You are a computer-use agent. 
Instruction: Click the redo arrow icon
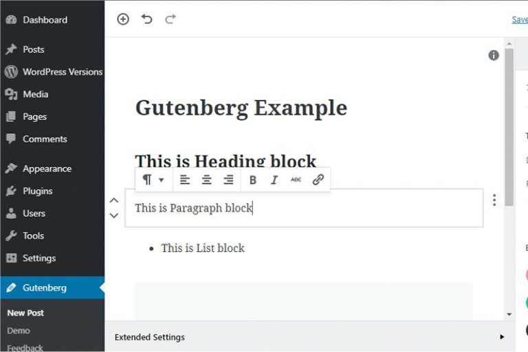pyautogui.click(x=170, y=19)
